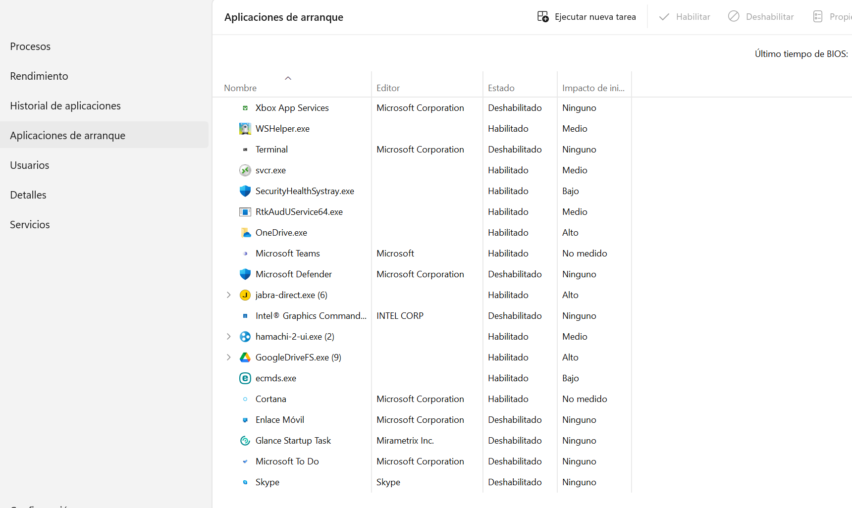Click the Skype icon

(x=245, y=482)
